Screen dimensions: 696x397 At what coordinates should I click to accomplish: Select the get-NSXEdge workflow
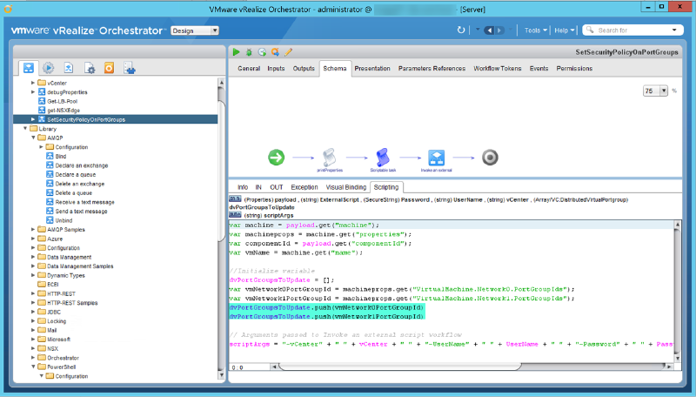pos(63,110)
